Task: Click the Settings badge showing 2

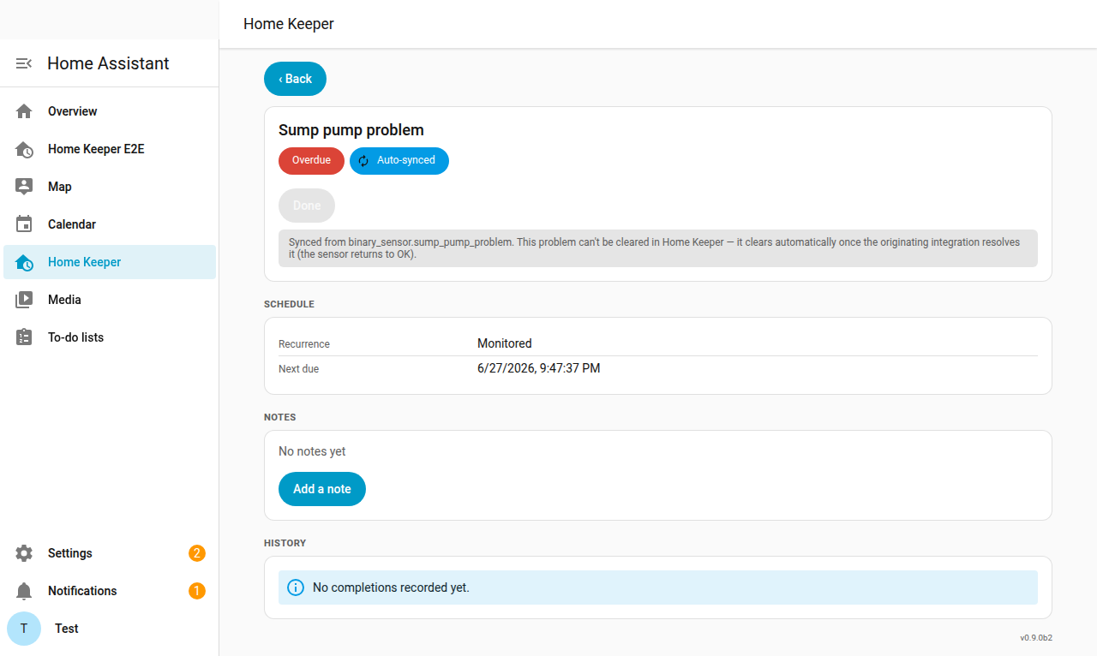Action: click(197, 553)
